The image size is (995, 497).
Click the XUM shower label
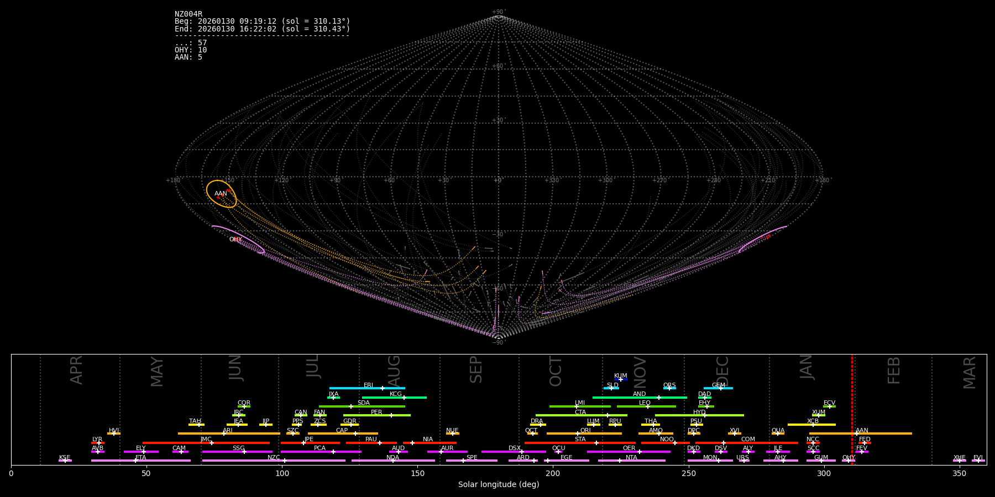point(819,413)
